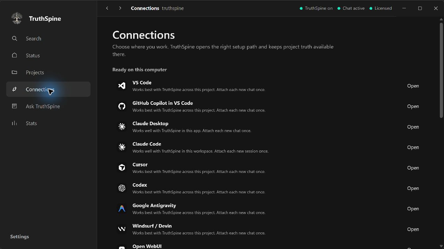Open the Google Antigravity connection
The height and width of the screenshot is (249, 444).
click(413, 209)
